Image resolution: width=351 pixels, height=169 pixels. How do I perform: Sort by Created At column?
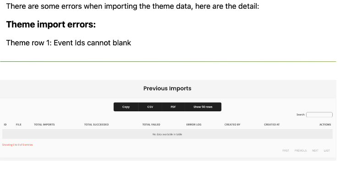pos(272,125)
